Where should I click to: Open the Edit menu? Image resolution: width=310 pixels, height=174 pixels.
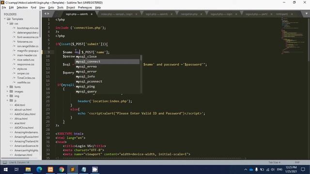click(x=11, y=8)
